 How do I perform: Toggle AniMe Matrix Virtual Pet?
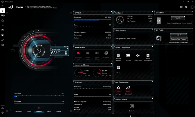[106, 54]
